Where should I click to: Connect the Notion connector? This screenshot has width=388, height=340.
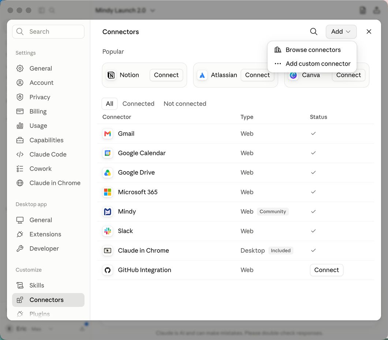(166, 75)
